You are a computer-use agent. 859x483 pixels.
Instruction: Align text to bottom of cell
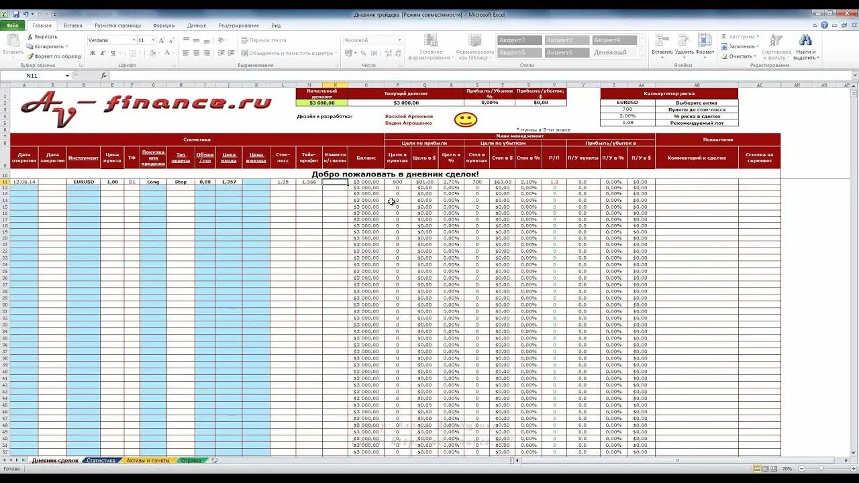tap(207, 40)
